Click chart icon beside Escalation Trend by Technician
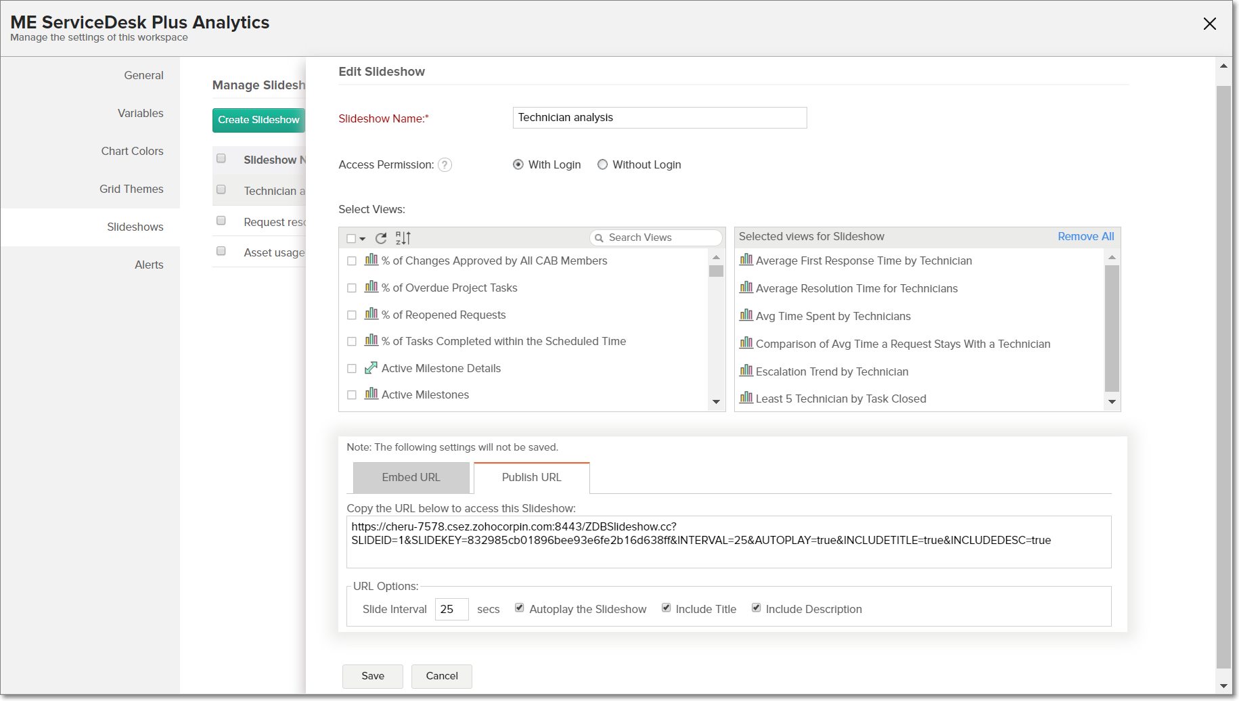 (x=746, y=371)
